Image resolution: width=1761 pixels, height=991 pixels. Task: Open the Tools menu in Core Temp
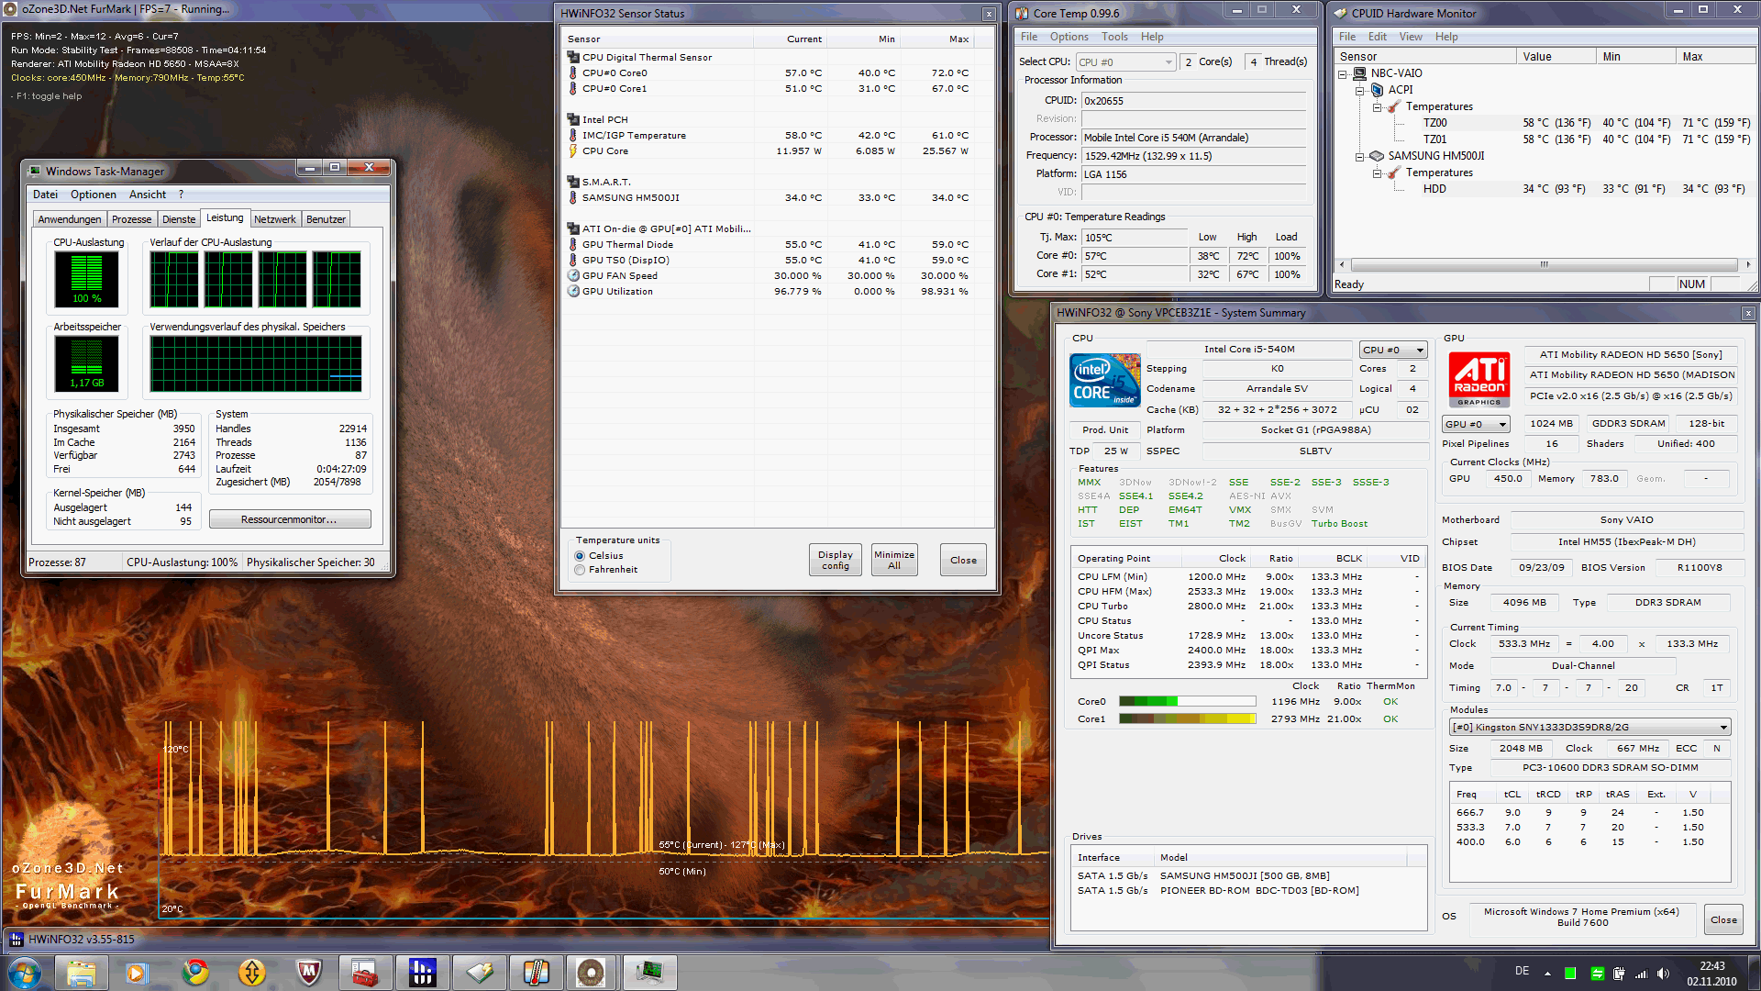(1114, 37)
